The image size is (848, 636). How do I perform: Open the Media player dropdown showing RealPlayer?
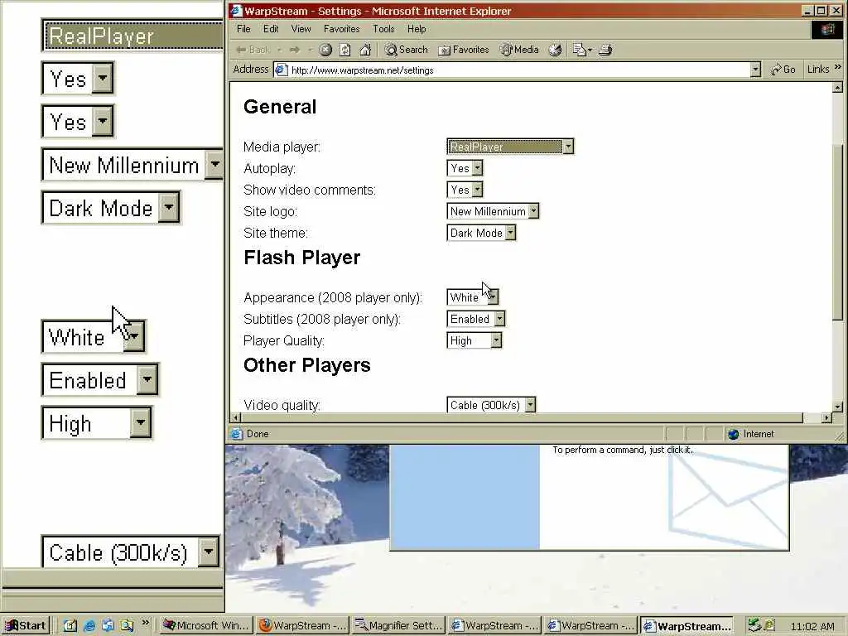[x=510, y=147]
